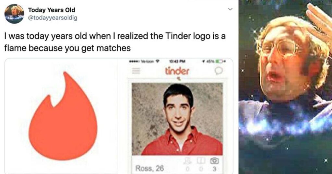Tap the mutual friends icon
The height and width of the screenshot is (174, 332).
[x=187, y=161]
